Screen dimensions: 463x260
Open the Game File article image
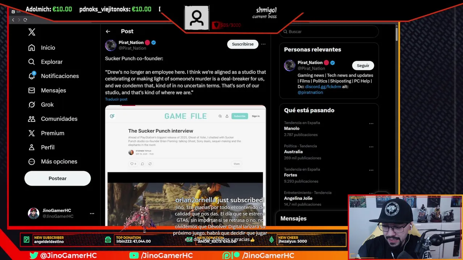(186, 166)
